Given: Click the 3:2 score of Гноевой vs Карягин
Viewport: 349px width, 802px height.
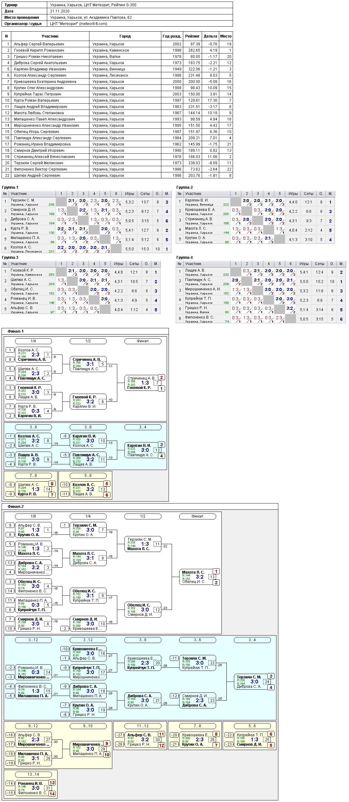Looking at the screenshot, I should point(90,401).
